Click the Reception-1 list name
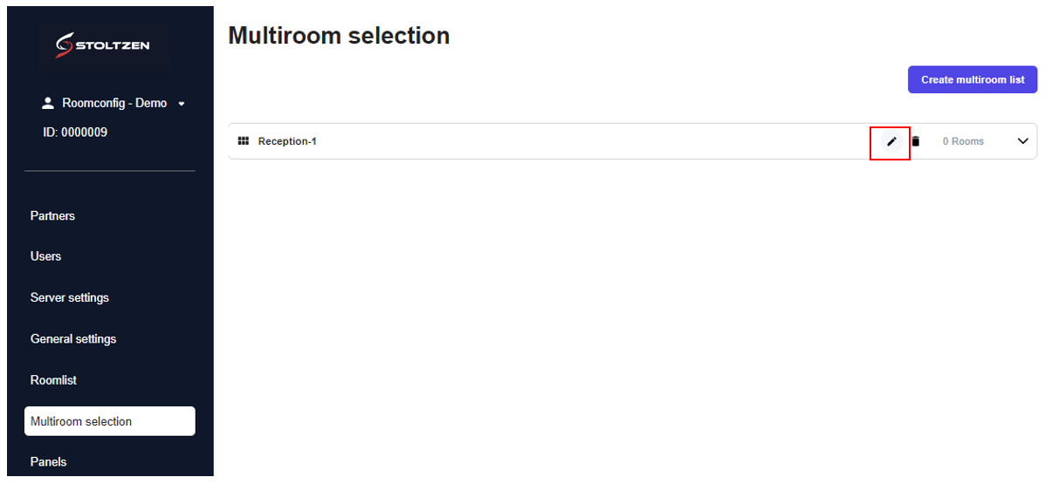This screenshot has height=484, width=1059. (x=287, y=141)
